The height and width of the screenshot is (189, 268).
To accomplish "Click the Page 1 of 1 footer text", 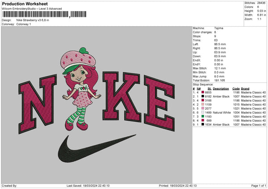I will pos(259,185).
